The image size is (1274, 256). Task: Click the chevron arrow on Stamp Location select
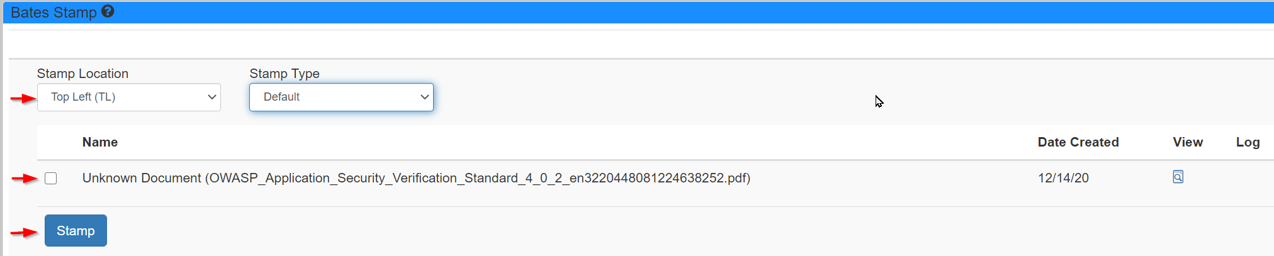point(212,97)
